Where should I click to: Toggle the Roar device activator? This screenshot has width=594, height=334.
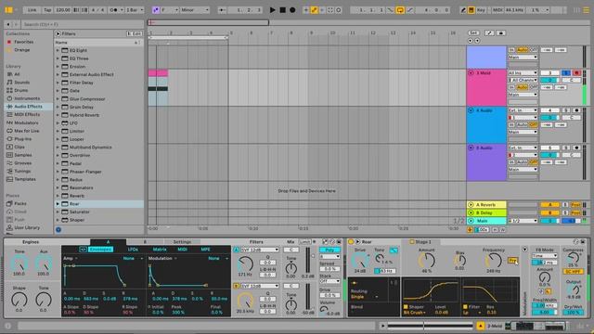[351, 241]
